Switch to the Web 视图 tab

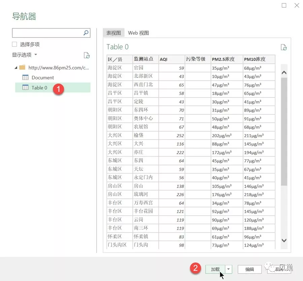[x=138, y=33]
